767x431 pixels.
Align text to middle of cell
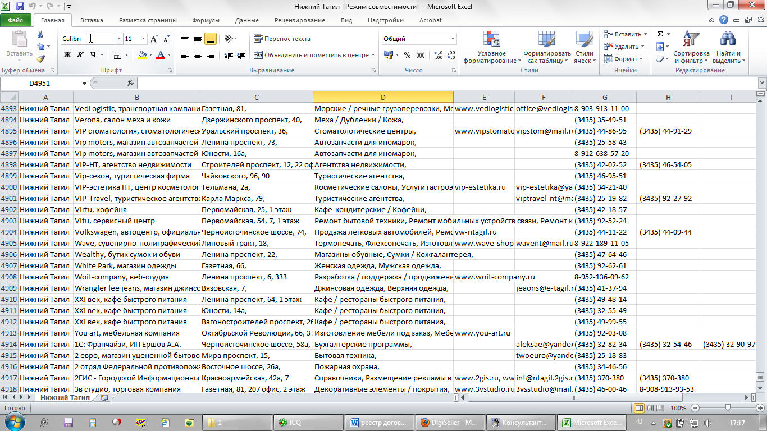click(198, 39)
